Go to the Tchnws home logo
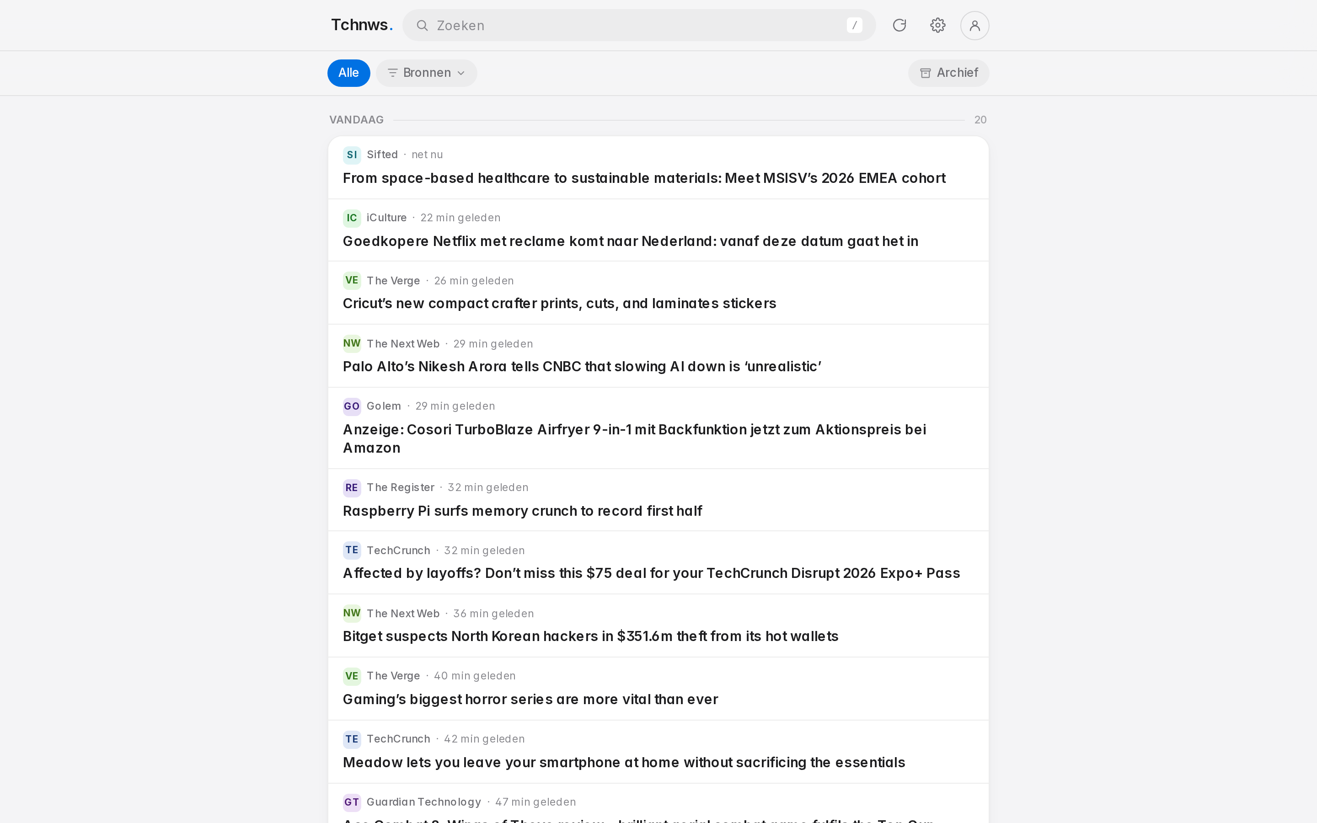This screenshot has width=1317, height=823. point(362,25)
